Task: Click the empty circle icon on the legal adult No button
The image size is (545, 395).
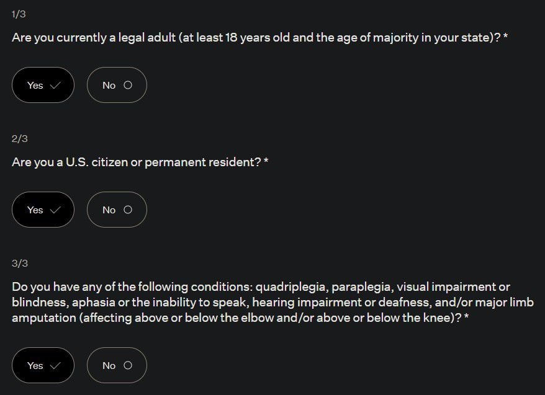Action: [128, 86]
